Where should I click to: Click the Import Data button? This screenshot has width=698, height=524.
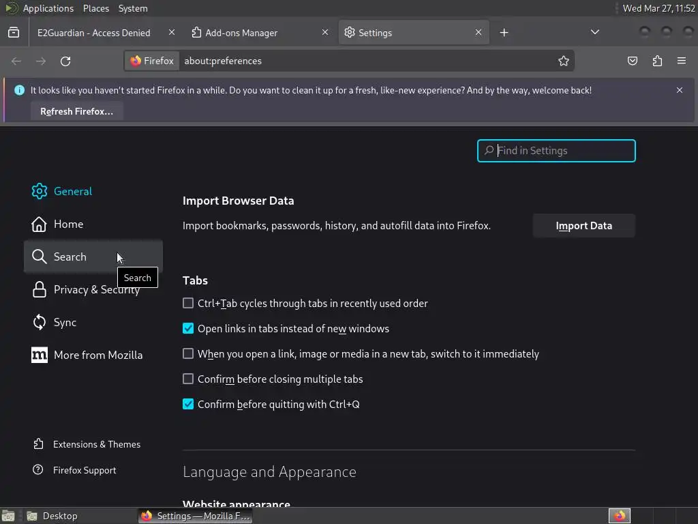click(x=584, y=226)
